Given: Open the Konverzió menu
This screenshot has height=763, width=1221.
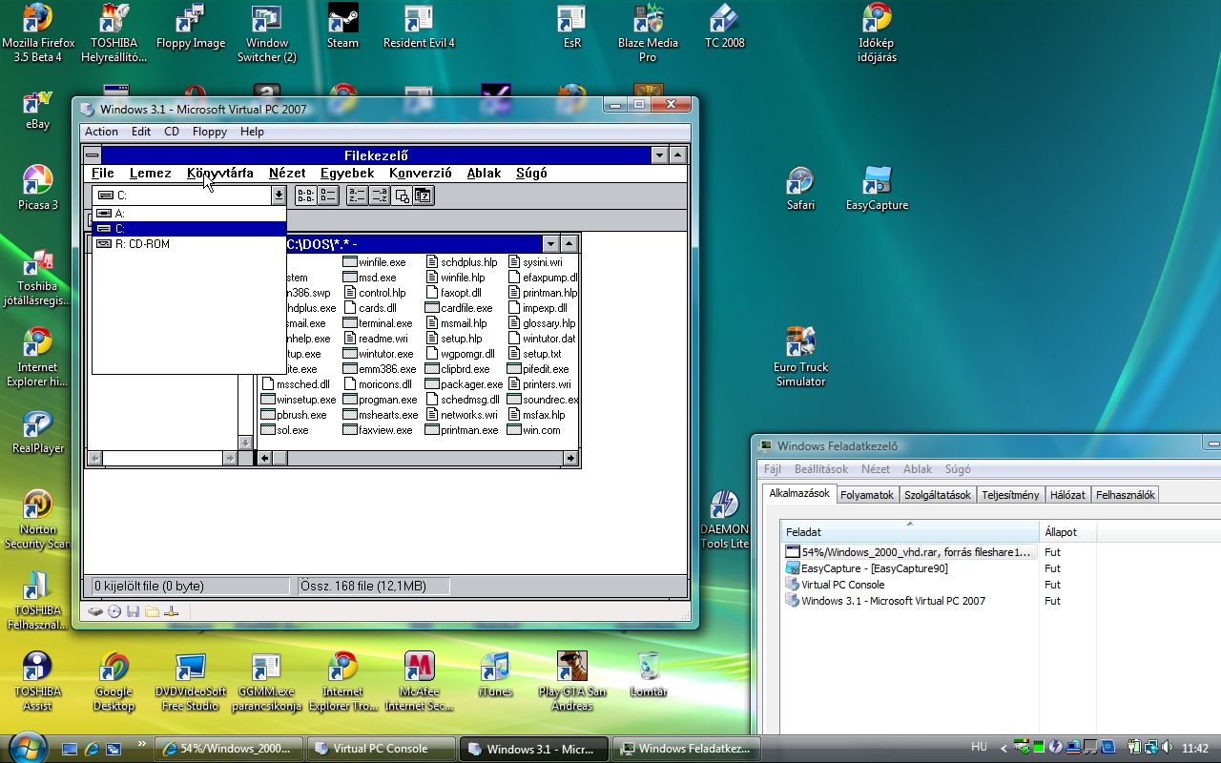Looking at the screenshot, I should 421,173.
